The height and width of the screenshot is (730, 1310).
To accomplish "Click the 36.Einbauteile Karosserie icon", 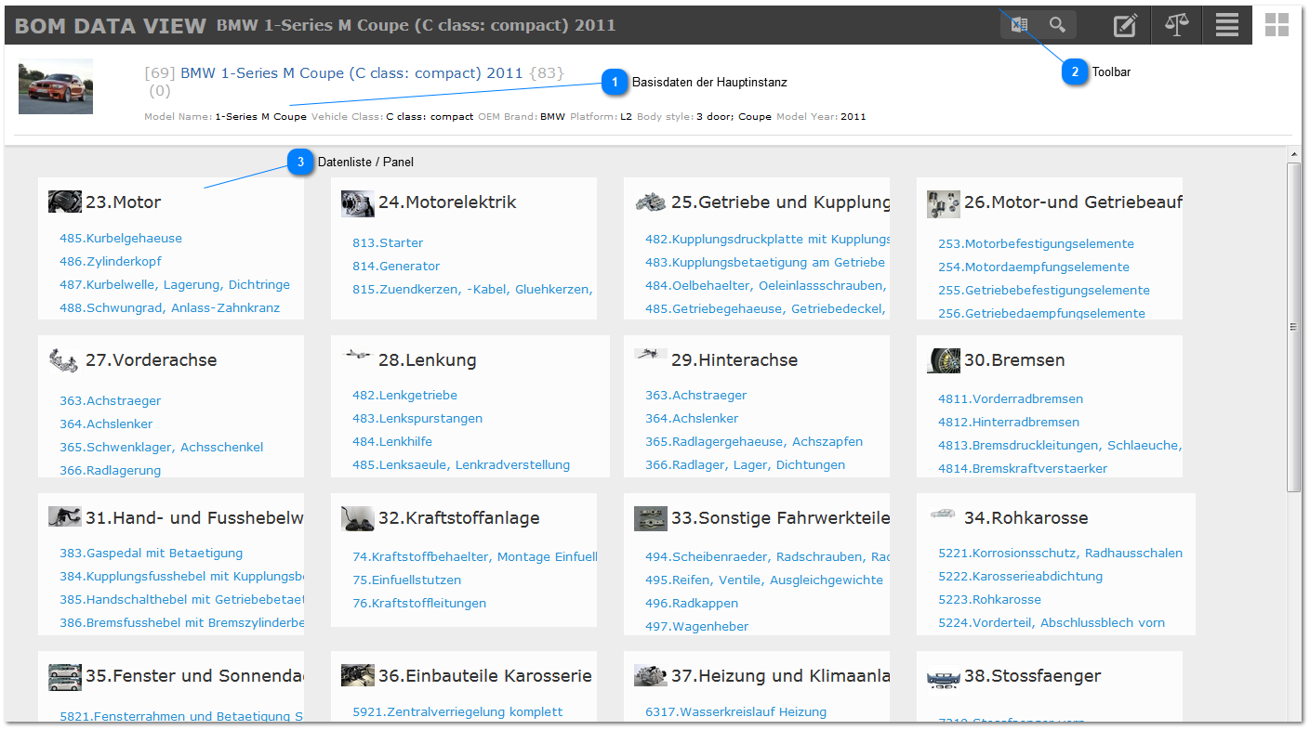I will pyautogui.click(x=358, y=675).
